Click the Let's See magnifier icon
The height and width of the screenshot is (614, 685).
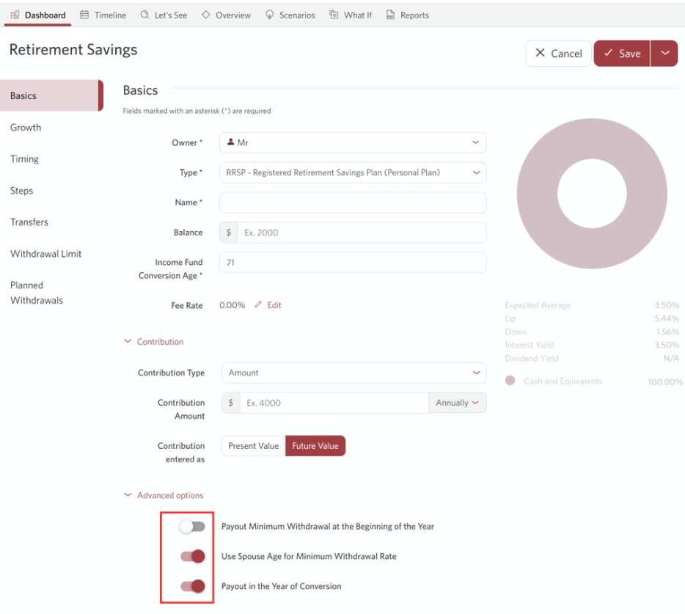pos(144,15)
